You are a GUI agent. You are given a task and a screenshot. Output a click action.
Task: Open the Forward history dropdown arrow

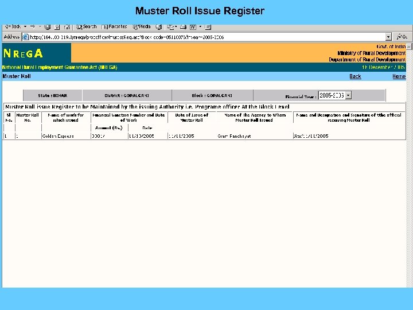pyautogui.click(x=40, y=26)
